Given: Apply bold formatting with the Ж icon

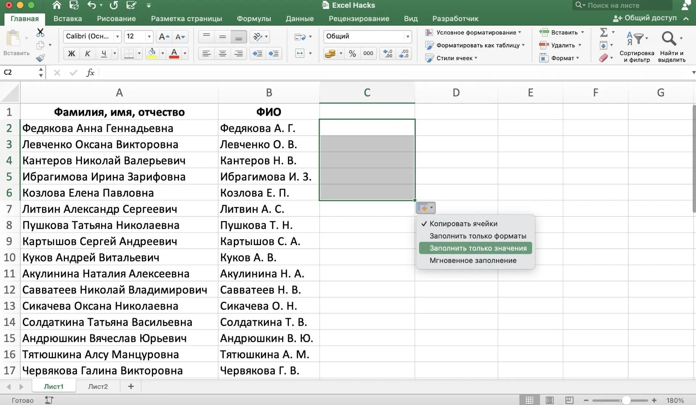Looking at the screenshot, I should coord(71,53).
